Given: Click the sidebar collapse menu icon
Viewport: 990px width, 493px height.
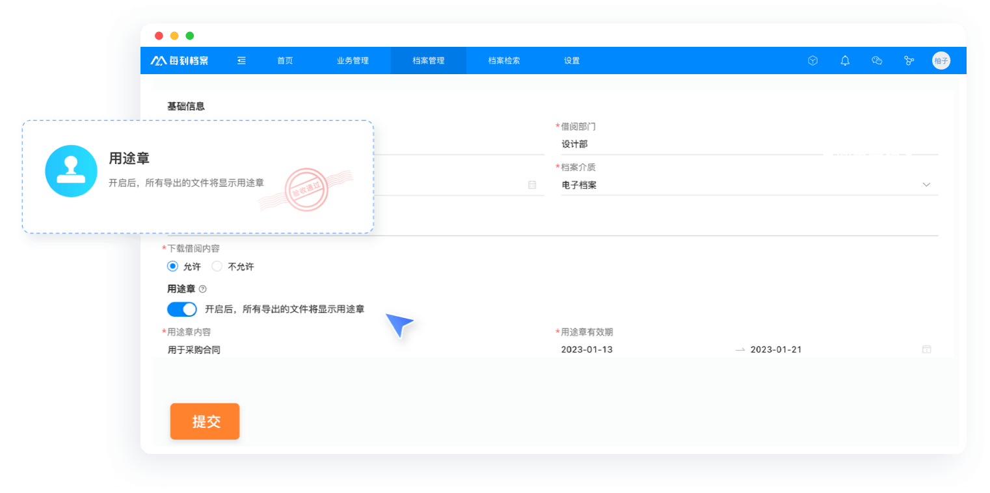Looking at the screenshot, I should pos(241,60).
